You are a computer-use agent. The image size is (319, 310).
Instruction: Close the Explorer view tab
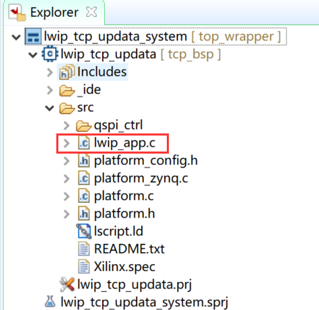point(91,12)
